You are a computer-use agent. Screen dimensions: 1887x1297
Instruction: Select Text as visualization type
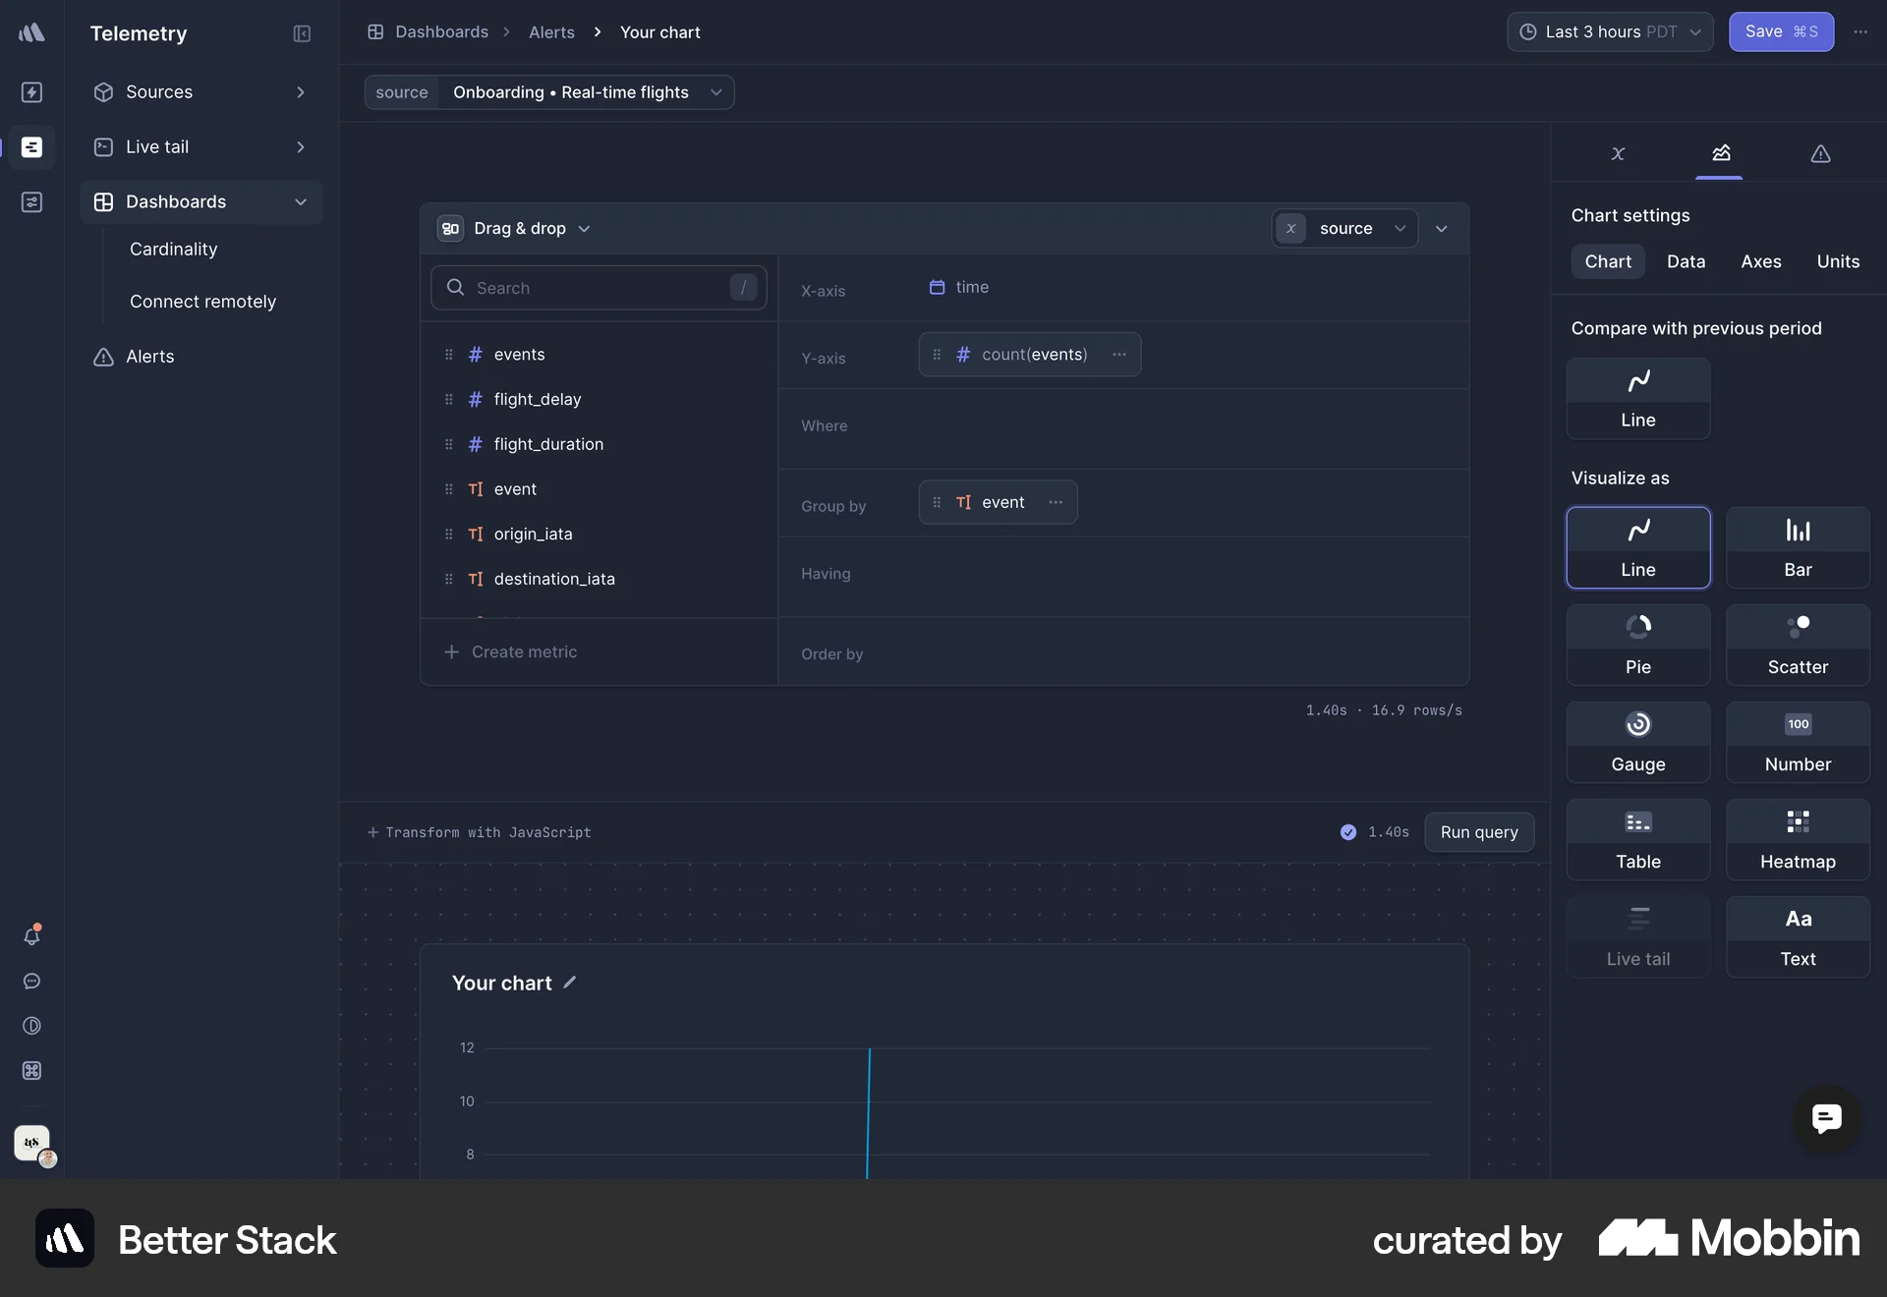[1797, 935]
